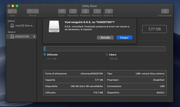Click the white drive icon in dialog
The image size is (180, 107).
pyautogui.click(x=54, y=27)
